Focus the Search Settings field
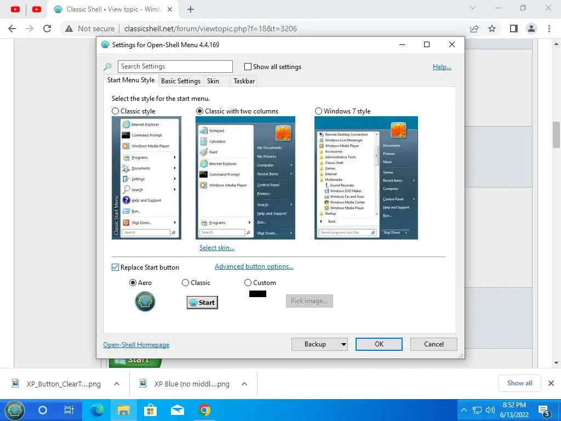 (x=175, y=66)
